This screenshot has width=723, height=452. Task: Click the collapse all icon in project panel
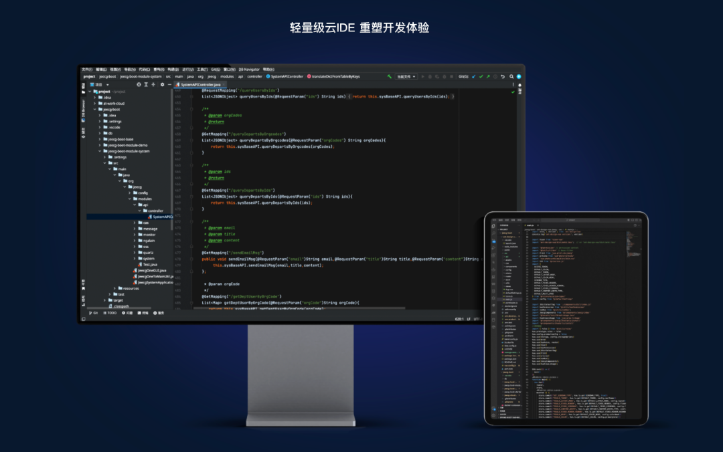click(x=153, y=85)
